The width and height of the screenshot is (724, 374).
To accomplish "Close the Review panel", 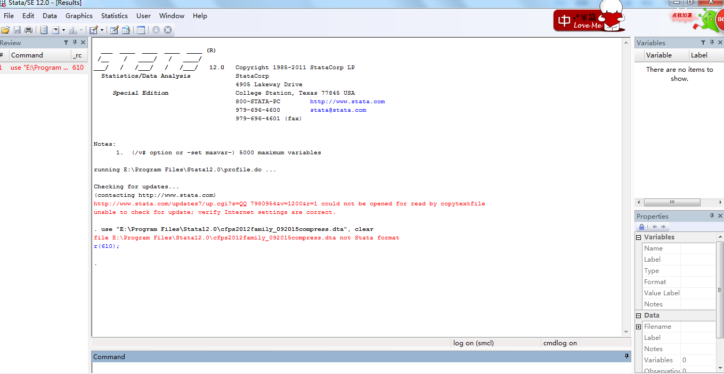I will coord(83,43).
